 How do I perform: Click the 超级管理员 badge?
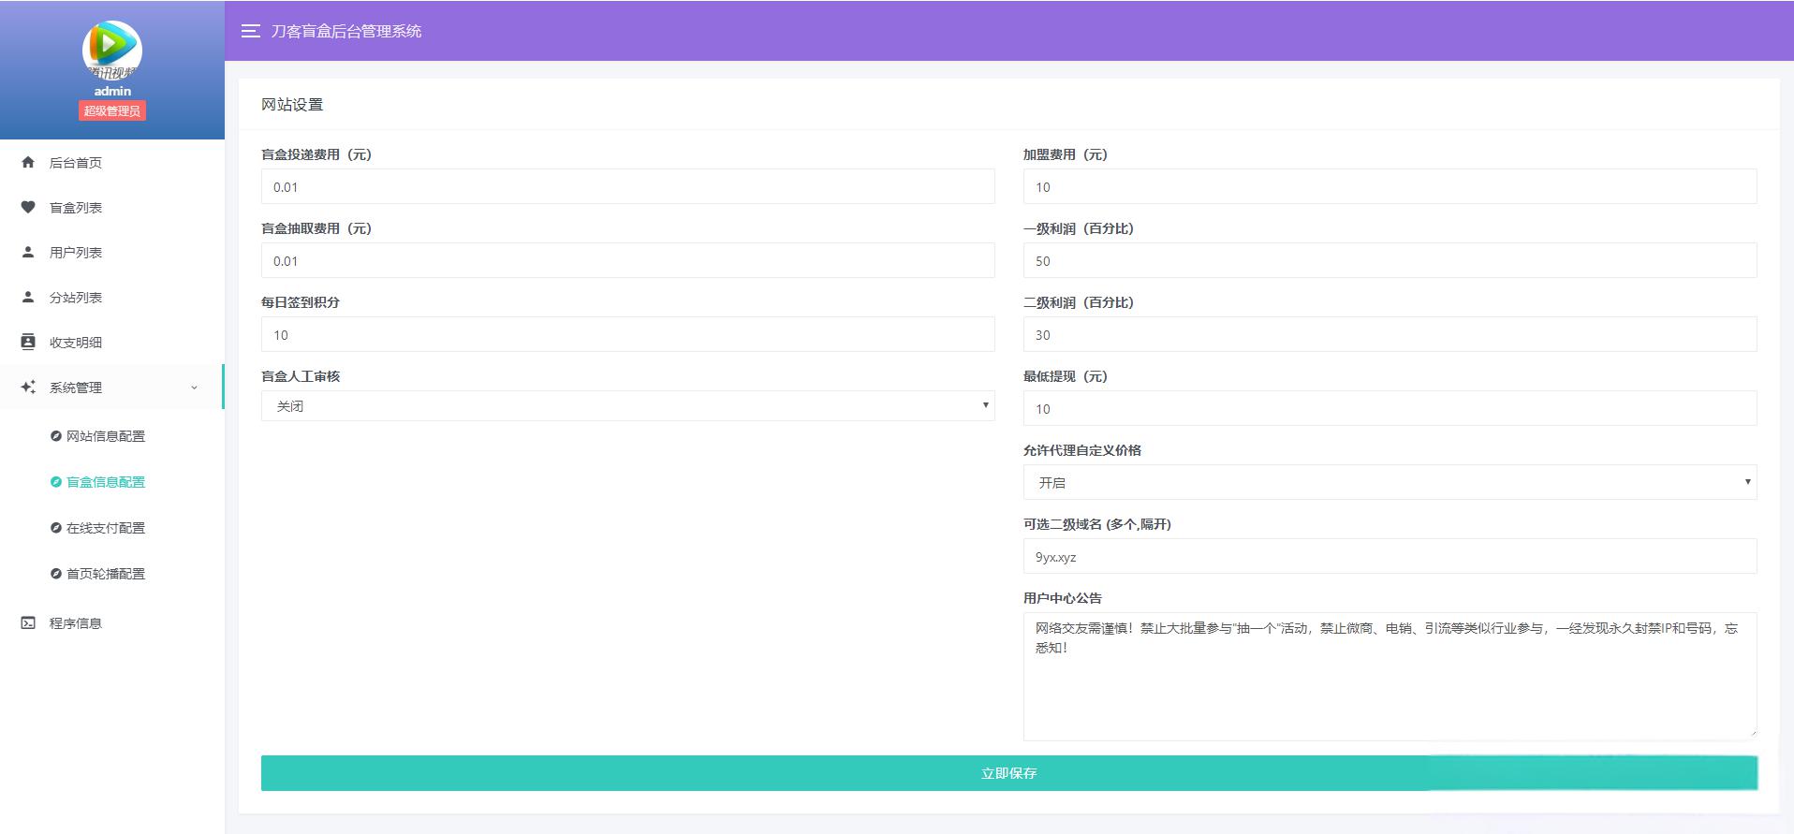(x=111, y=110)
